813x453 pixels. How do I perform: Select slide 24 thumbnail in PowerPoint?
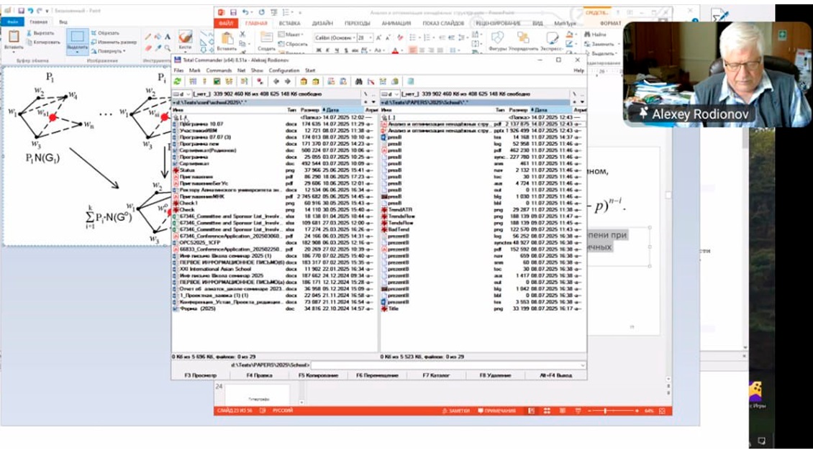click(x=258, y=394)
